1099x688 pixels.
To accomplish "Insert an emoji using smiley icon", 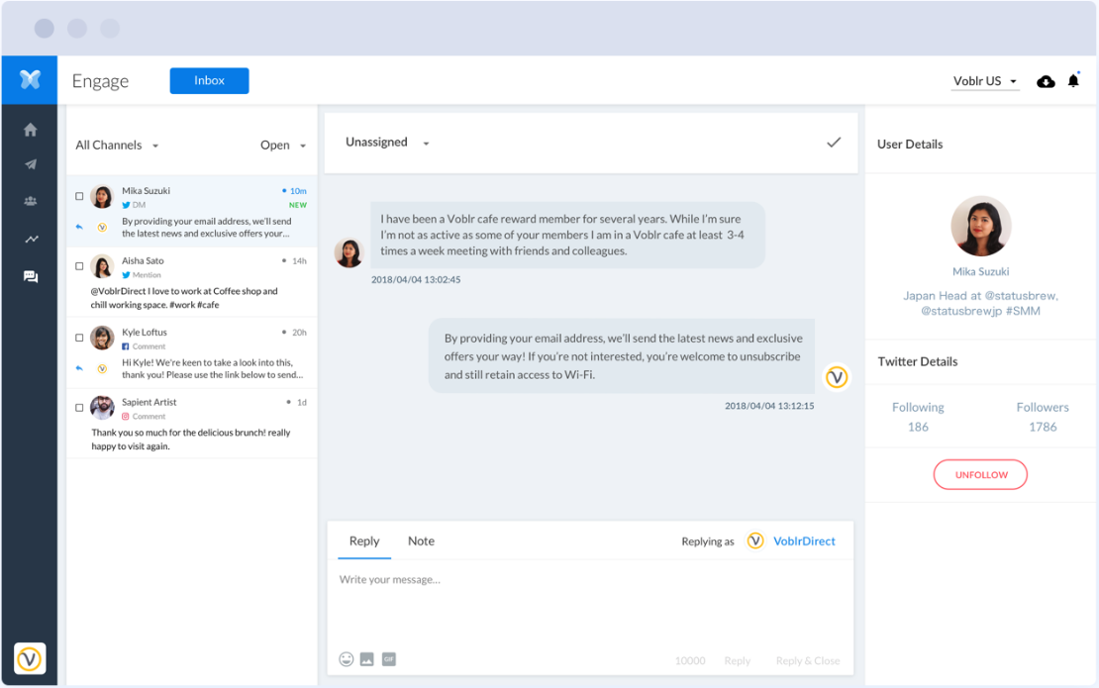I will tap(347, 659).
